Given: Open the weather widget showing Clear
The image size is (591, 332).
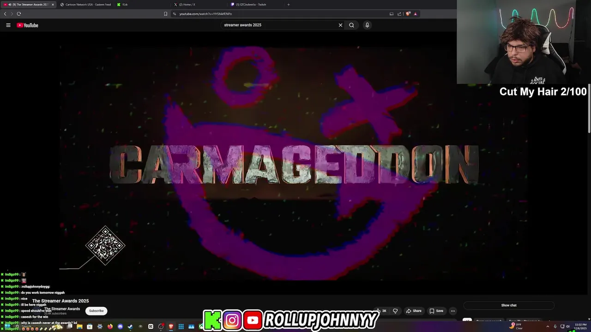Looking at the screenshot, I should [516, 326].
